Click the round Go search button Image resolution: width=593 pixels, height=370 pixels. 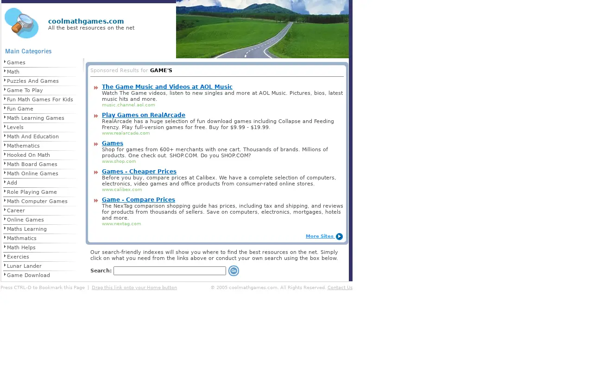click(233, 271)
